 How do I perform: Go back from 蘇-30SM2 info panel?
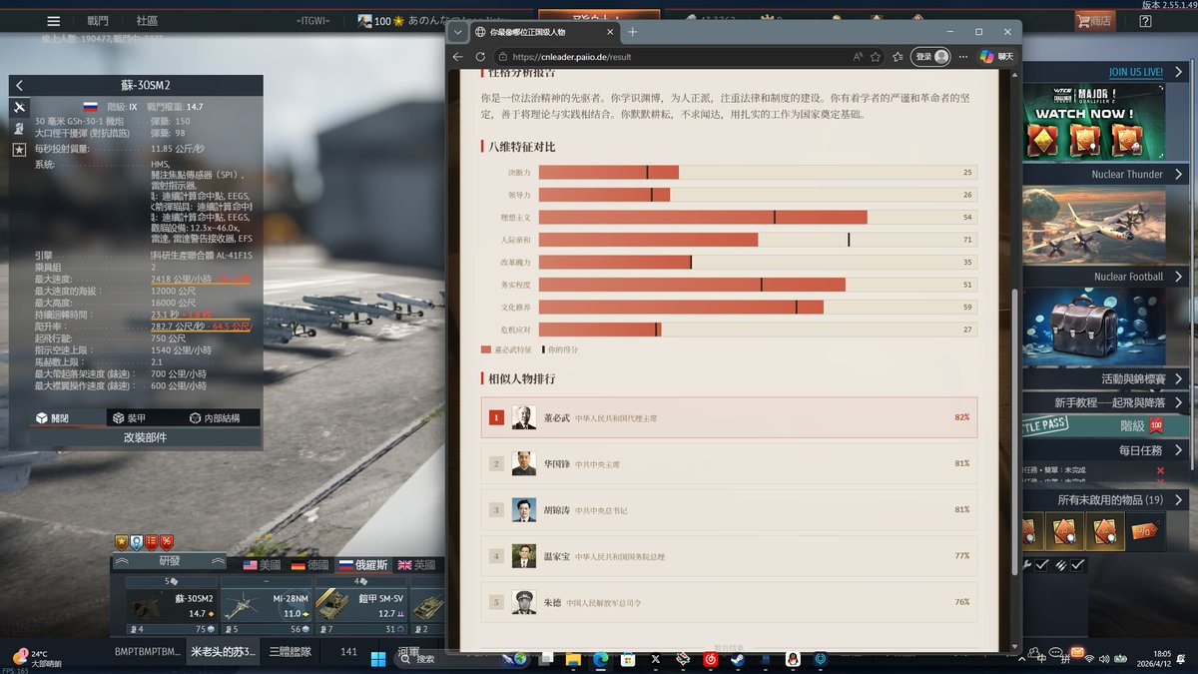(x=20, y=86)
